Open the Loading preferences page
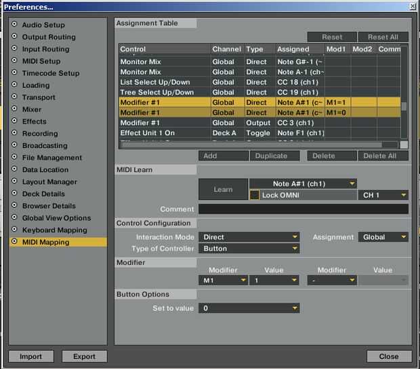Image resolution: width=420 pixels, height=369 pixels. click(x=36, y=85)
